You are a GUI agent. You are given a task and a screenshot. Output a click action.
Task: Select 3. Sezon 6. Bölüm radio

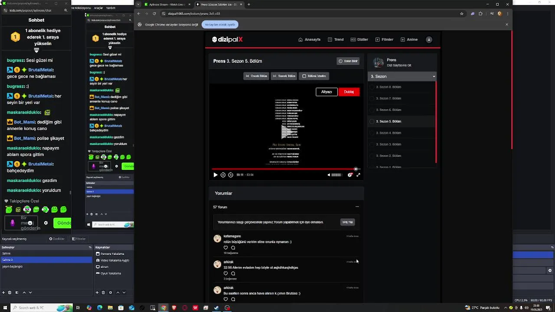pyautogui.click(x=372, y=110)
